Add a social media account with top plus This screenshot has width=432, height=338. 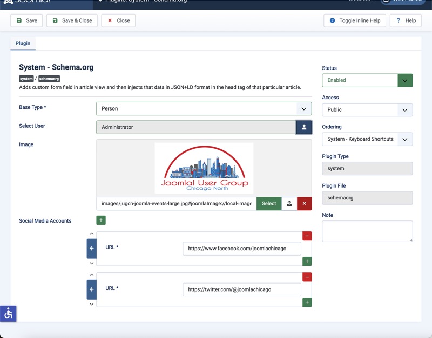pos(101,220)
